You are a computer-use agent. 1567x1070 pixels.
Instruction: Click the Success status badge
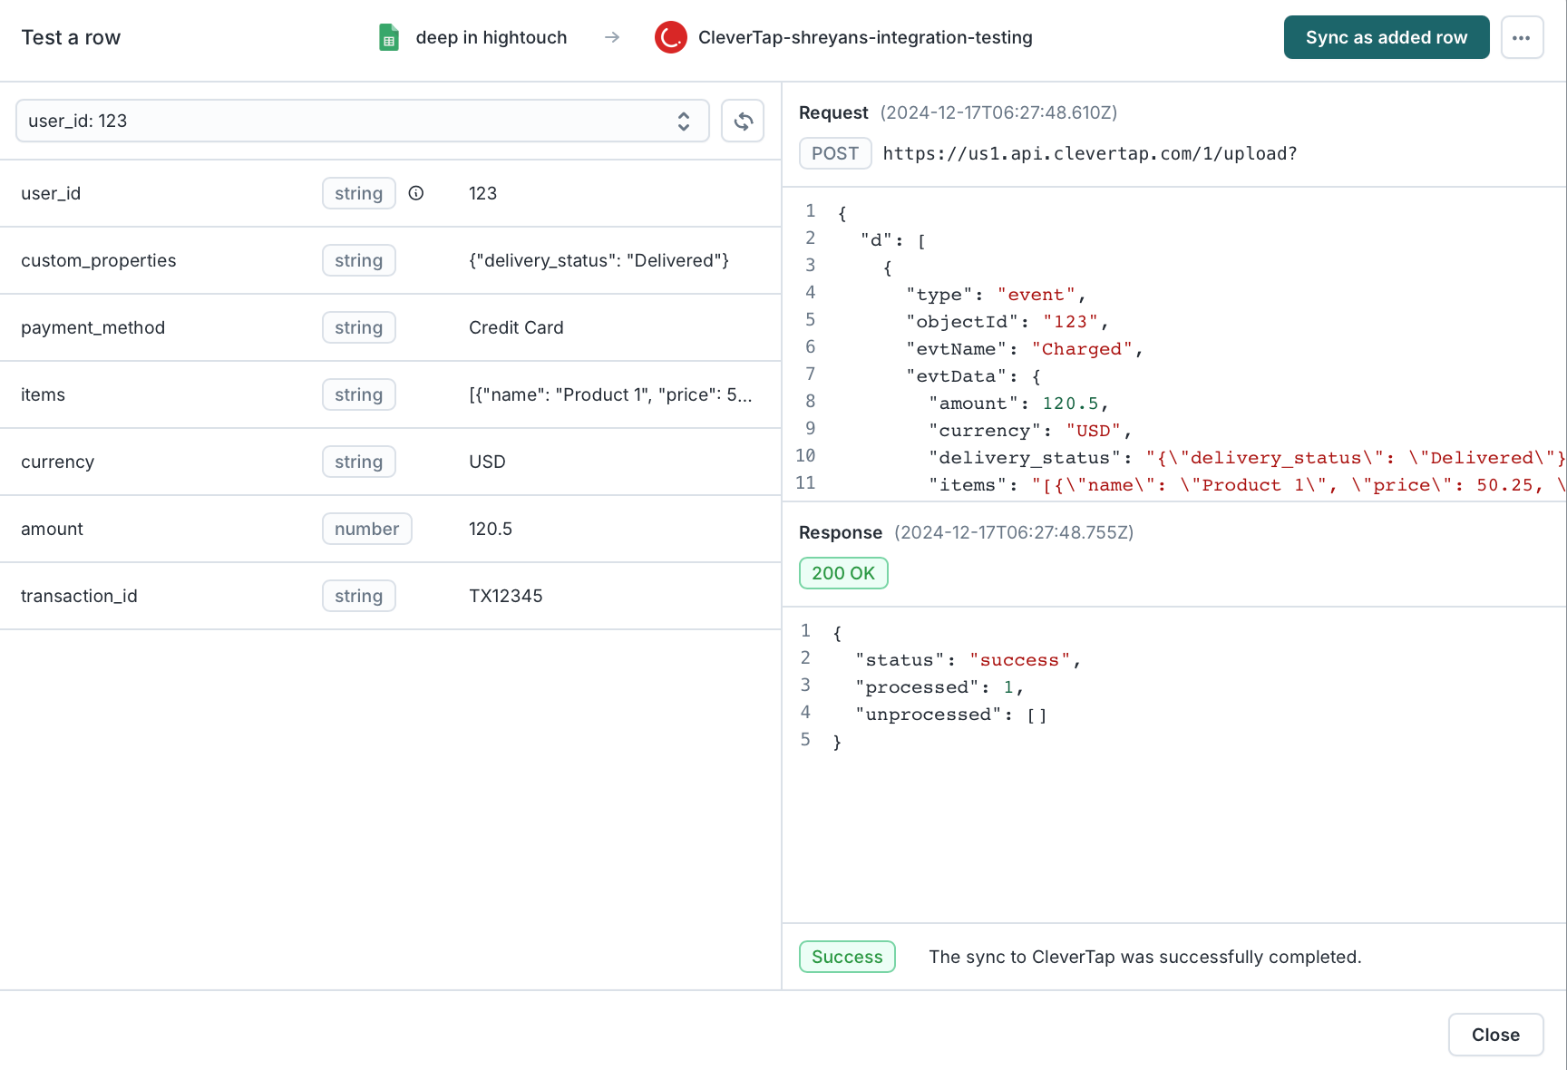pyautogui.click(x=847, y=957)
